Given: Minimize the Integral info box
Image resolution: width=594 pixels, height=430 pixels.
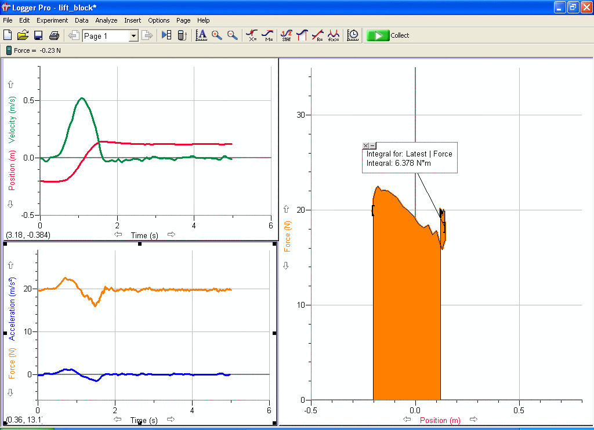Looking at the screenshot, I should (x=372, y=146).
